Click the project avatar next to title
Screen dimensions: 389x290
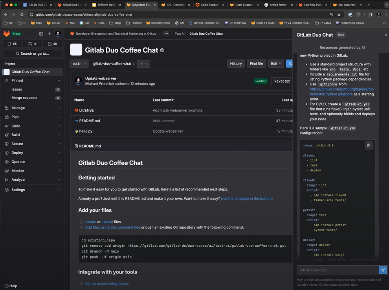(x=76, y=50)
